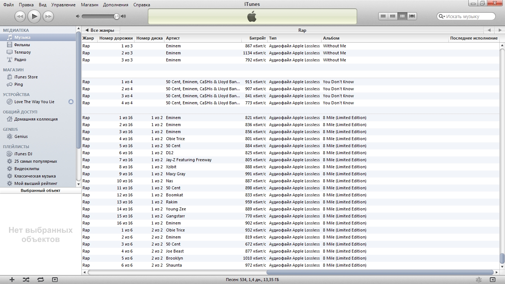Open the Genius atom icon in status bar
Viewport: 505px width, 284px height.
tap(478, 280)
